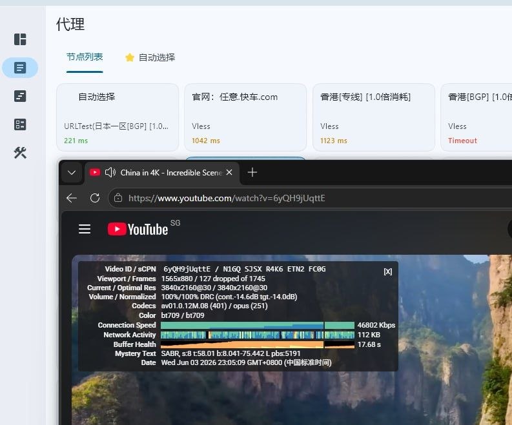Select the 香港[专线] node card
Viewport: 512px width, 425px height.
point(374,117)
